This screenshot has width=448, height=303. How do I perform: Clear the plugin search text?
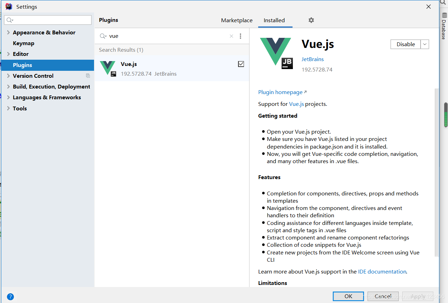coord(231,36)
